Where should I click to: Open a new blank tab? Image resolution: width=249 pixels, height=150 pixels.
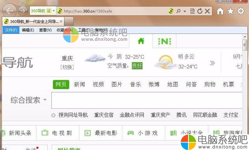coord(69,21)
